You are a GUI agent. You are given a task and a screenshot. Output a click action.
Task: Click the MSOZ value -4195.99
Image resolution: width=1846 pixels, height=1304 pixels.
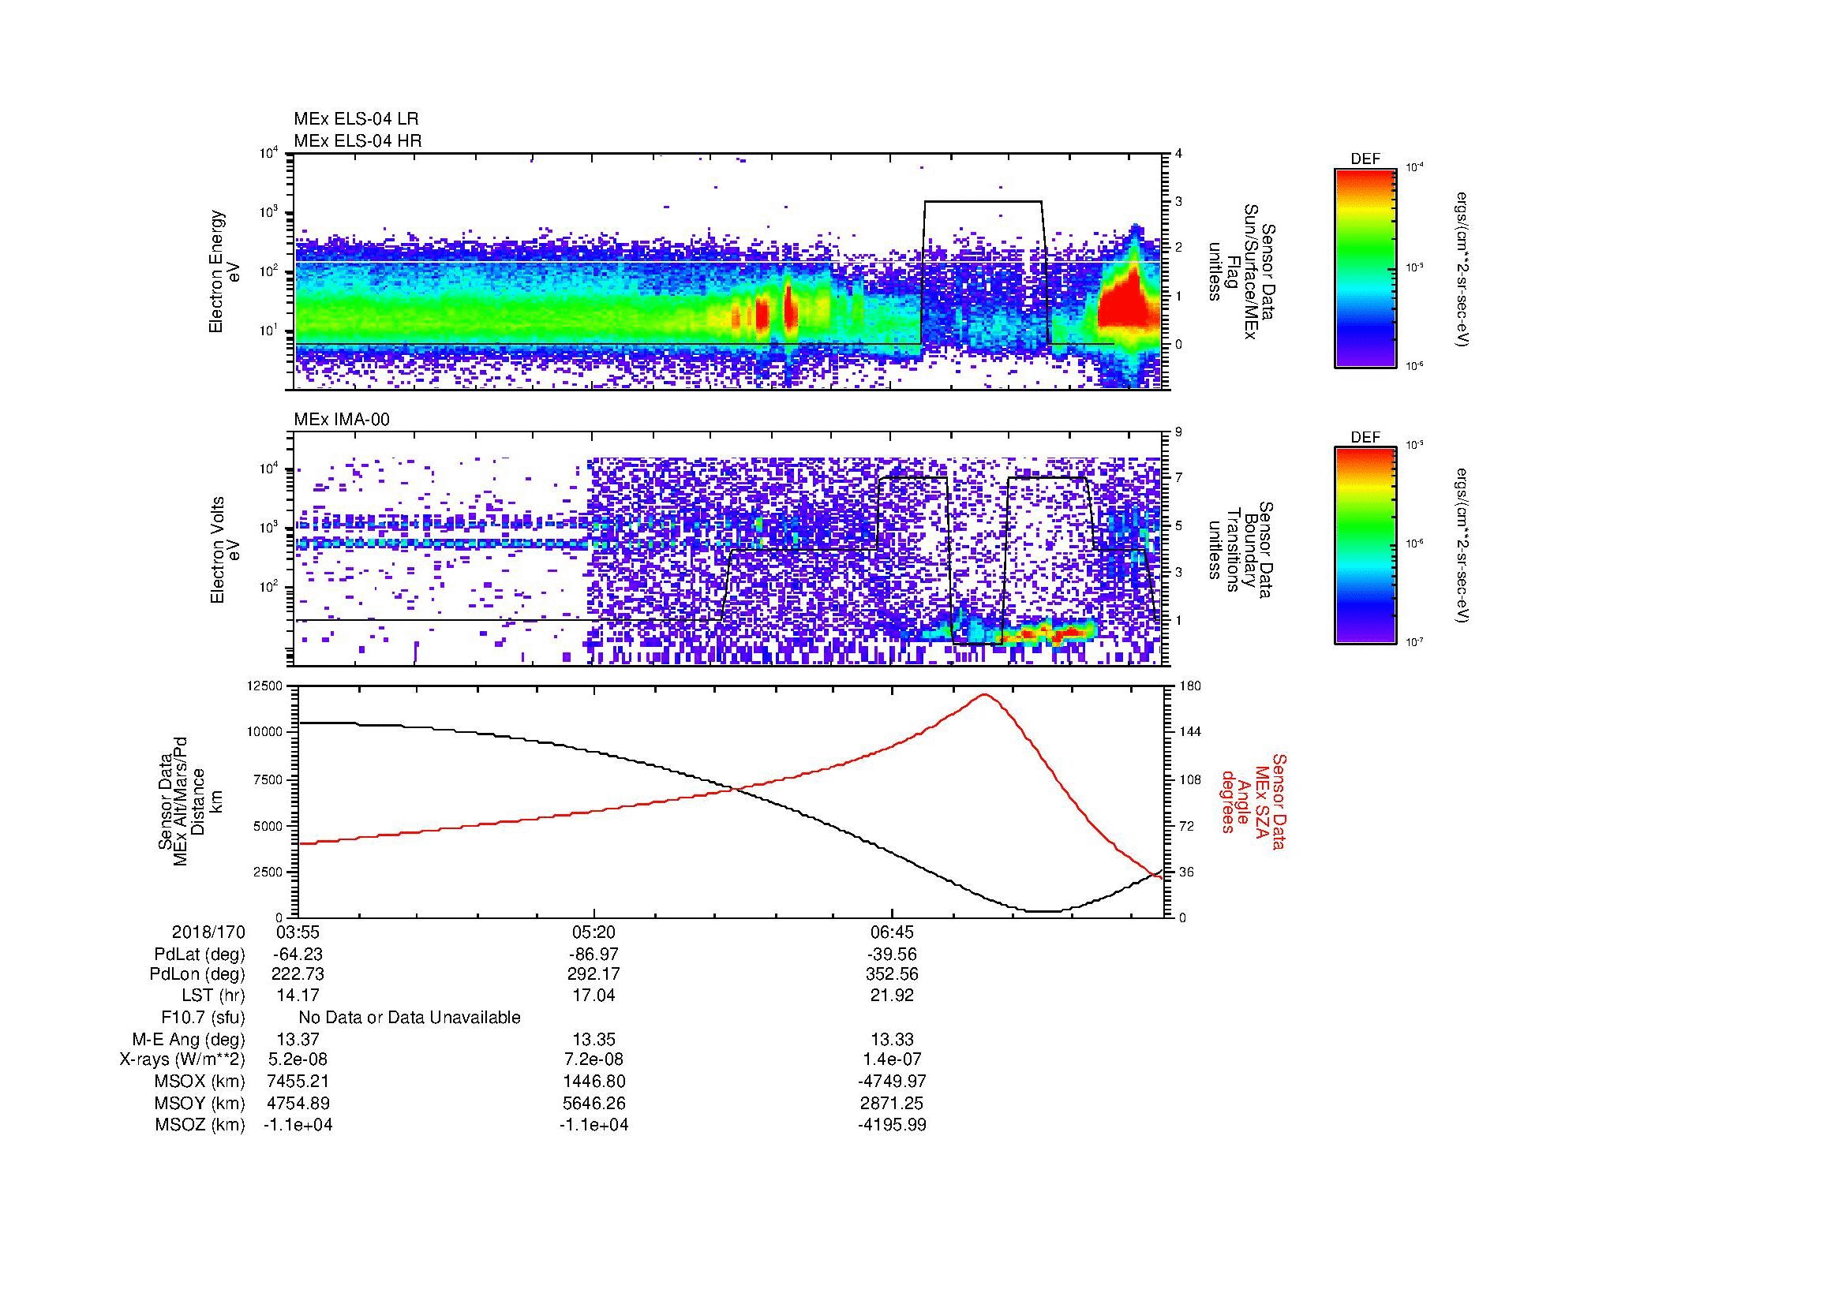(892, 1125)
